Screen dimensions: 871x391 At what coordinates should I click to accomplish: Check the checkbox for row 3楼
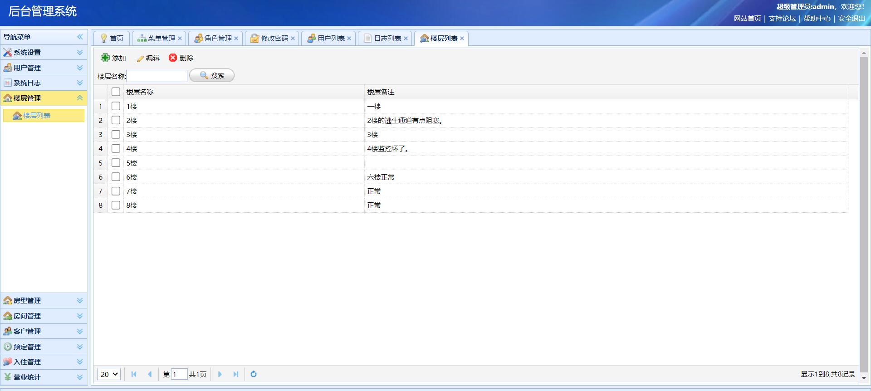[x=116, y=134]
